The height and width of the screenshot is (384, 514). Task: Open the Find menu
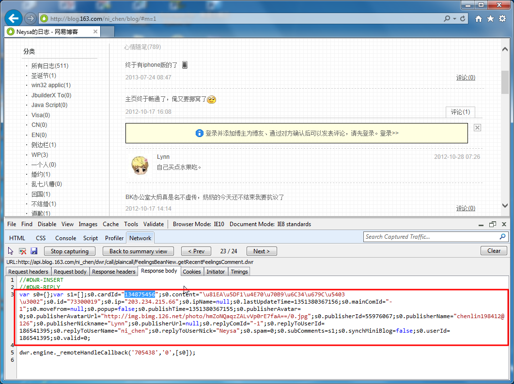27,224
